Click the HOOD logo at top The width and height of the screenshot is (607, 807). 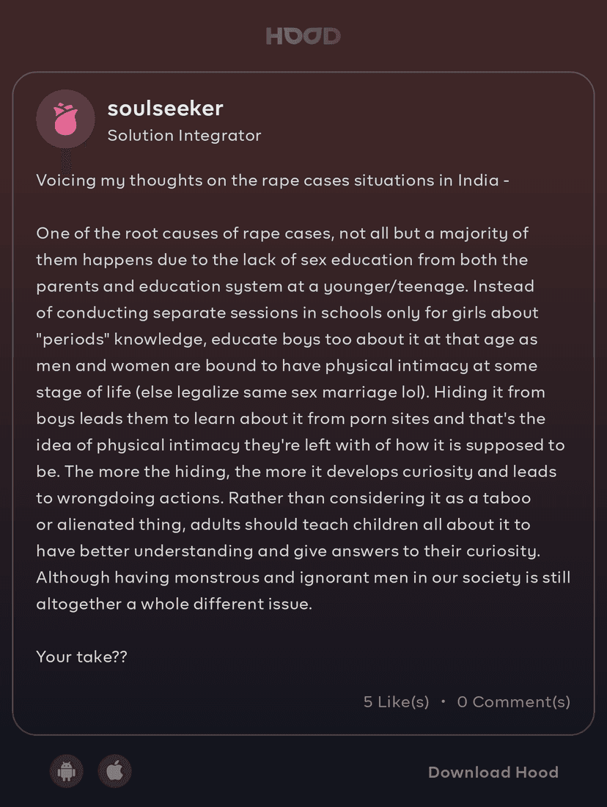point(303,36)
